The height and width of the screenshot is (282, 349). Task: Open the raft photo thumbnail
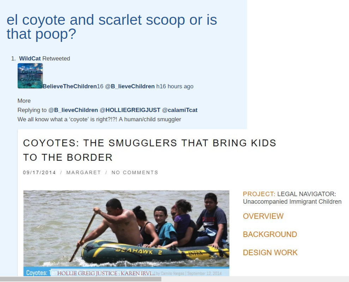[126, 233]
